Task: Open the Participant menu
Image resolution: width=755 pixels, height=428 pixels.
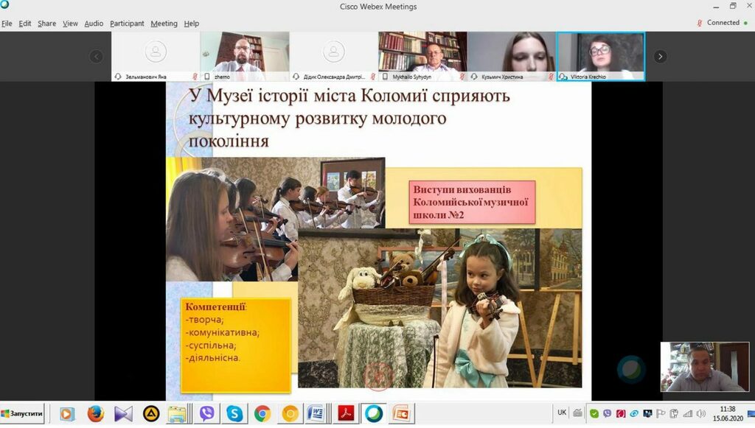Action: [127, 23]
